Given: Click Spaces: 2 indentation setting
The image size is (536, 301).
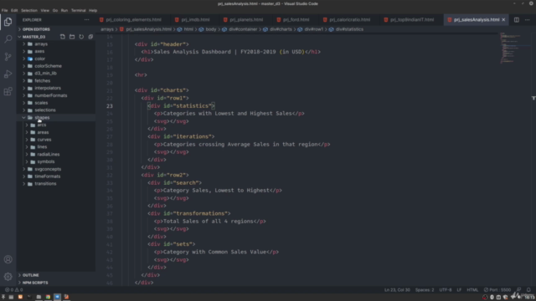Looking at the screenshot, I should click(x=425, y=290).
